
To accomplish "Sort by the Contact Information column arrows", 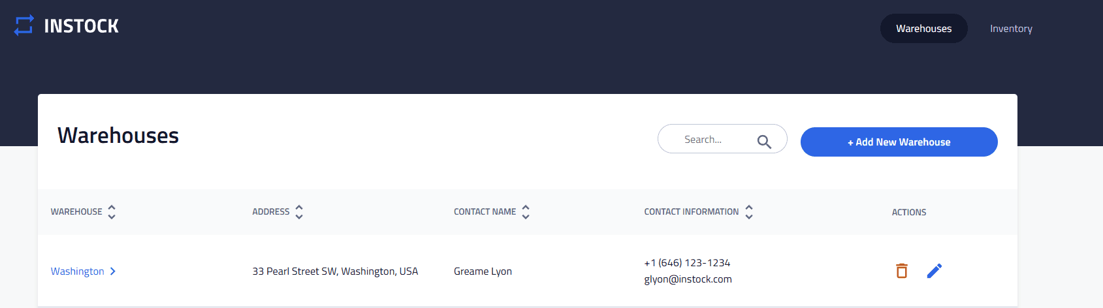I will point(749,212).
